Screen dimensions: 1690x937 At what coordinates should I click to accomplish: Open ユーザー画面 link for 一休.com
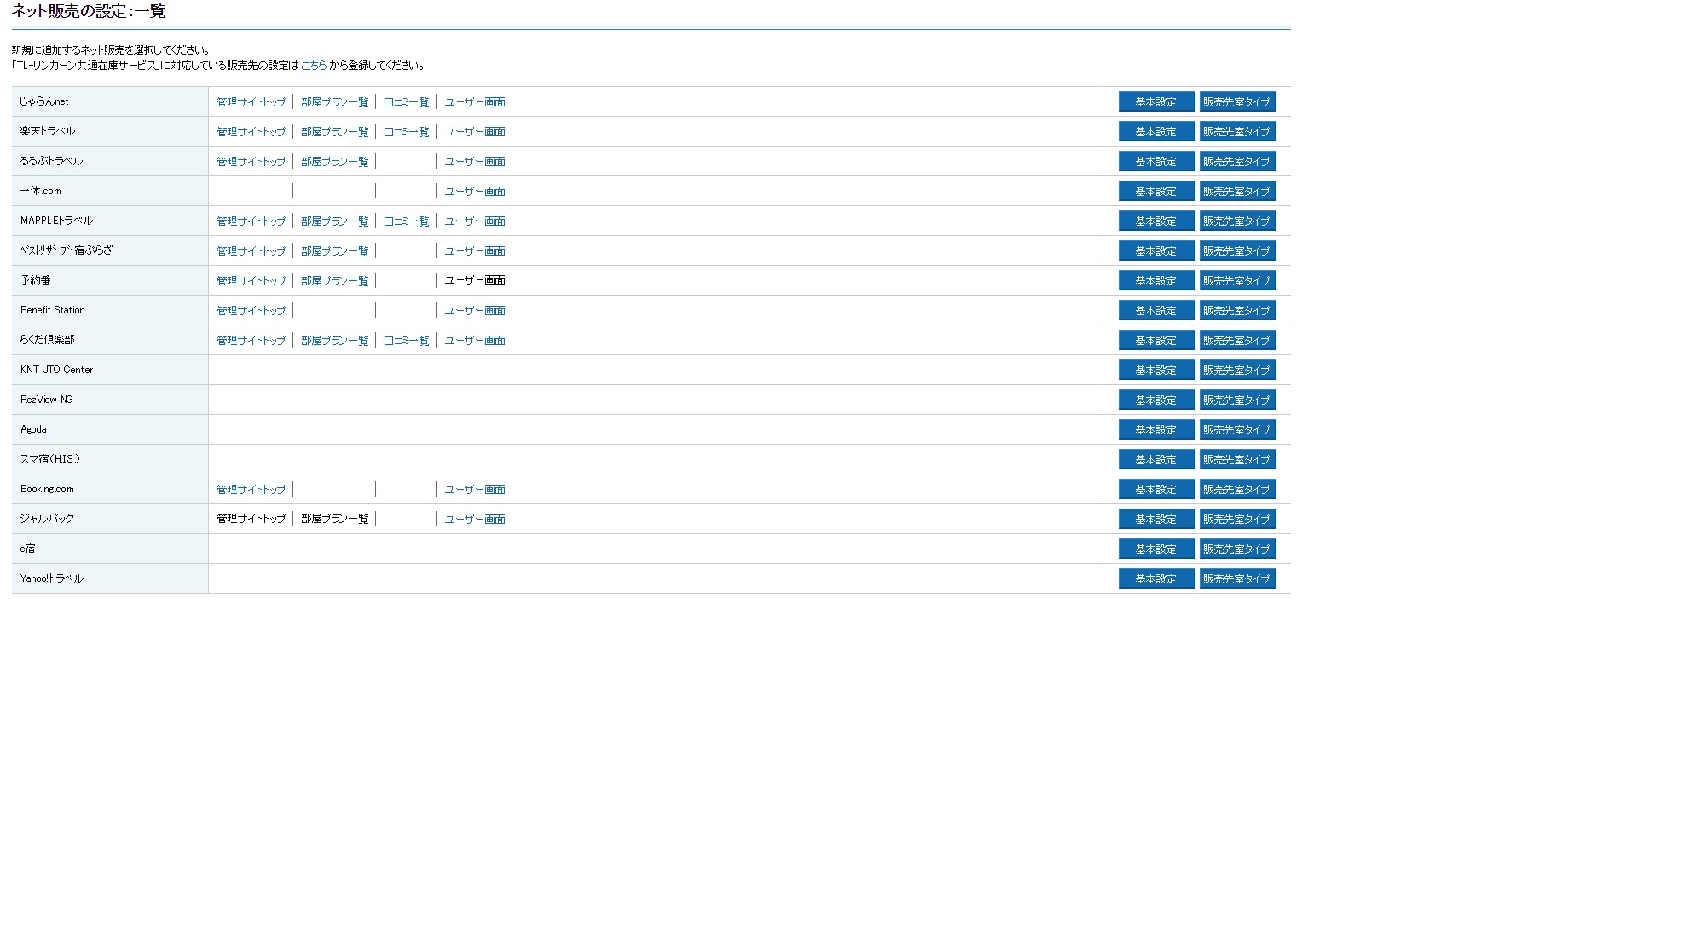pyautogui.click(x=474, y=192)
